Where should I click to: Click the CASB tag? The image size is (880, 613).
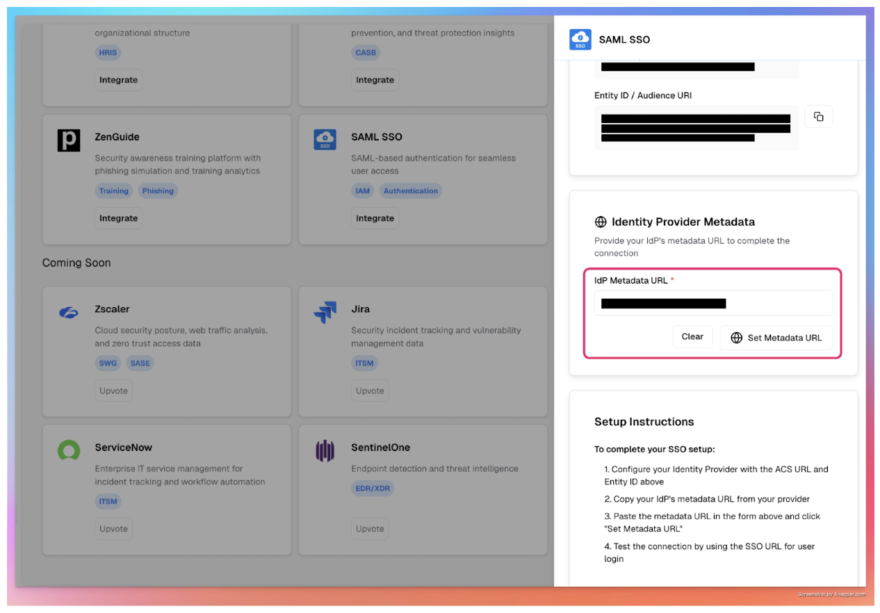(366, 53)
